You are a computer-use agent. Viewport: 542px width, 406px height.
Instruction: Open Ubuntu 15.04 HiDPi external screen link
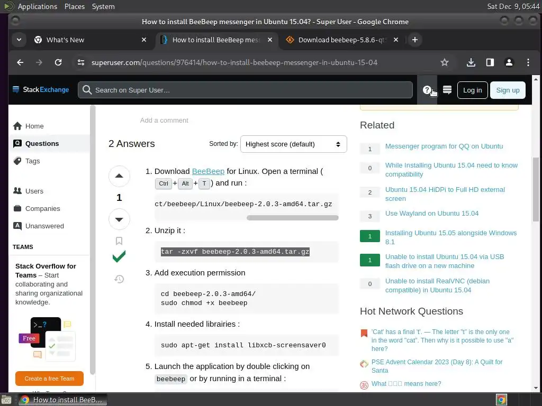(x=445, y=194)
